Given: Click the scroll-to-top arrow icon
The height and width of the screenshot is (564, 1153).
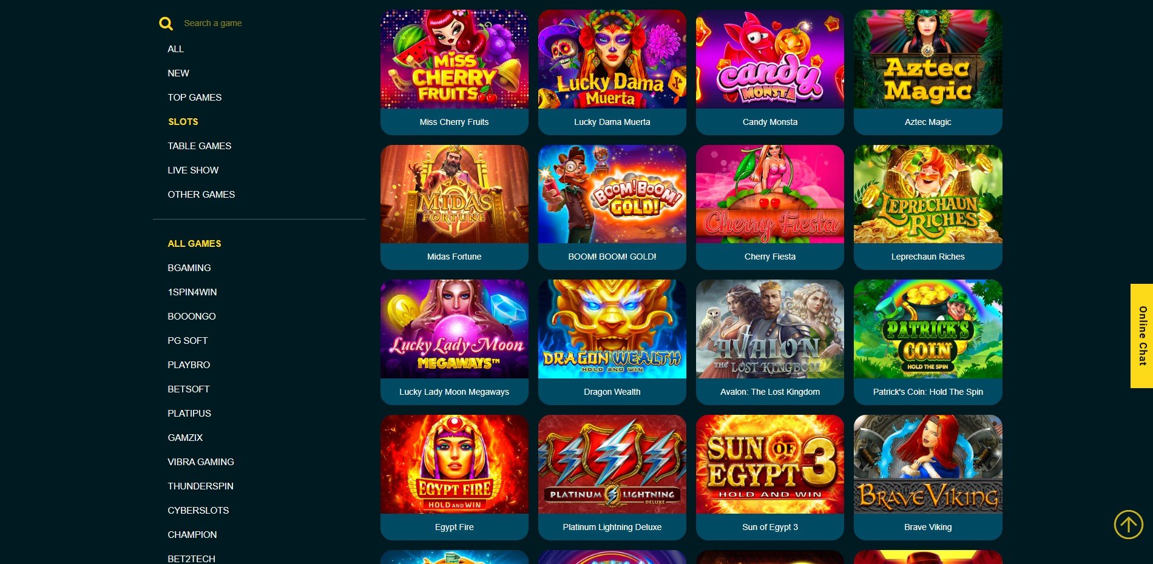Looking at the screenshot, I should (1128, 524).
